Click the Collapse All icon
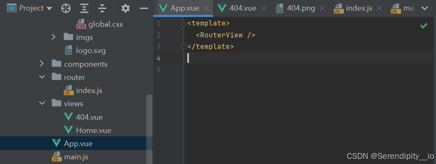 (x=102, y=8)
